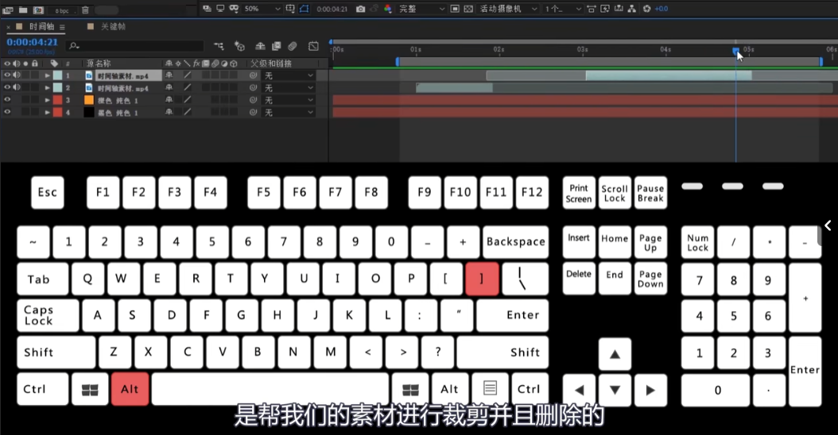Click the red label color of layer 3
This screenshot has height=435, width=838.
click(x=57, y=100)
